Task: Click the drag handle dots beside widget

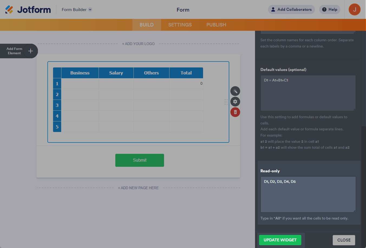Action: [x=226, y=102]
